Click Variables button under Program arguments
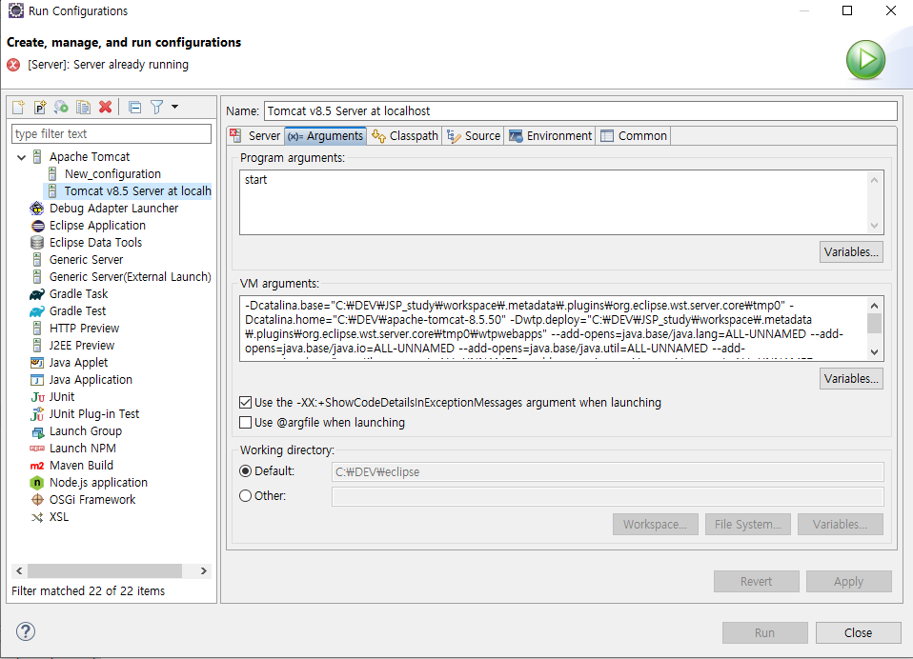The height and width of the screenshot is (659, 913). tap(851, 251)
